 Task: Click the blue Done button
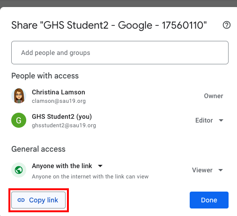point(209,200)
